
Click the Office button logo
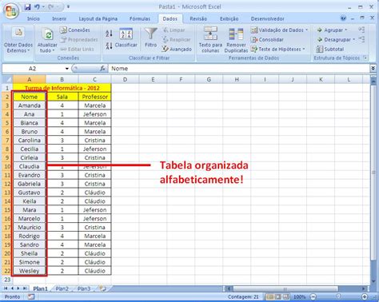[11, 10]
